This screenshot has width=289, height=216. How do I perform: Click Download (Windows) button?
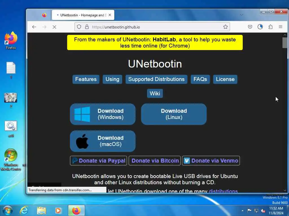(103, 114)
